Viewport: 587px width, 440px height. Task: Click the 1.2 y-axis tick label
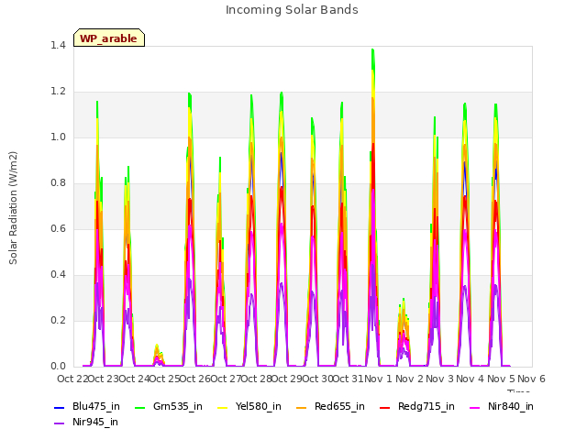58,92
